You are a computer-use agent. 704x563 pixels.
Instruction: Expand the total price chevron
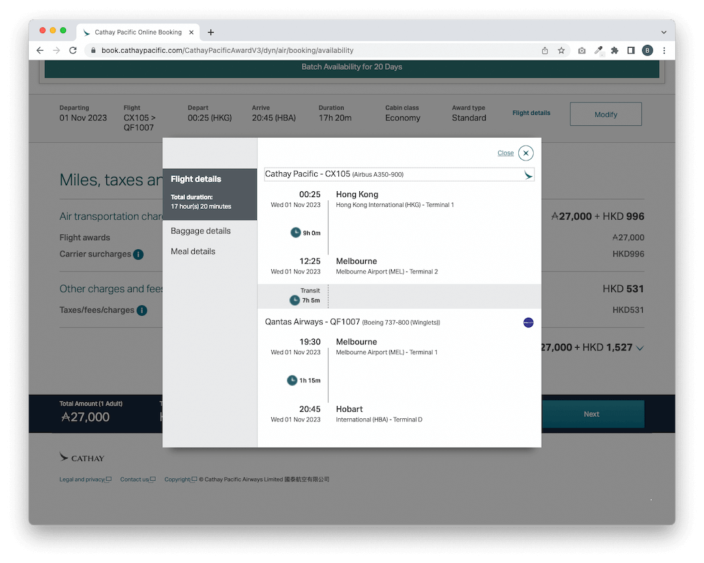[x=640, y=348]
